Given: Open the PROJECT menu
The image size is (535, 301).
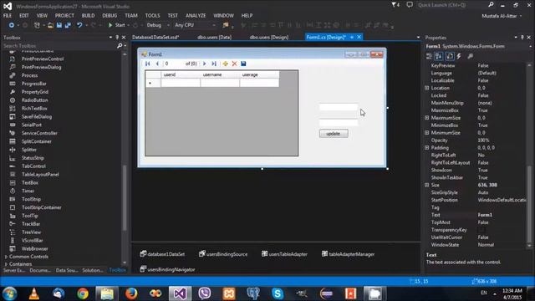Looking at the screenshot, I should point(64,15).
